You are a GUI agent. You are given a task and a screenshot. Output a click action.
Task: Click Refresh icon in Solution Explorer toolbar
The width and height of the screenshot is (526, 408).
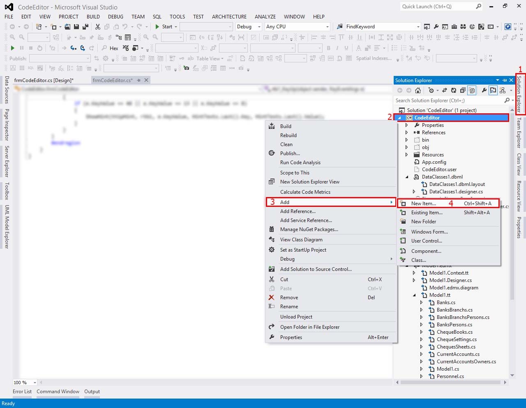454,90
